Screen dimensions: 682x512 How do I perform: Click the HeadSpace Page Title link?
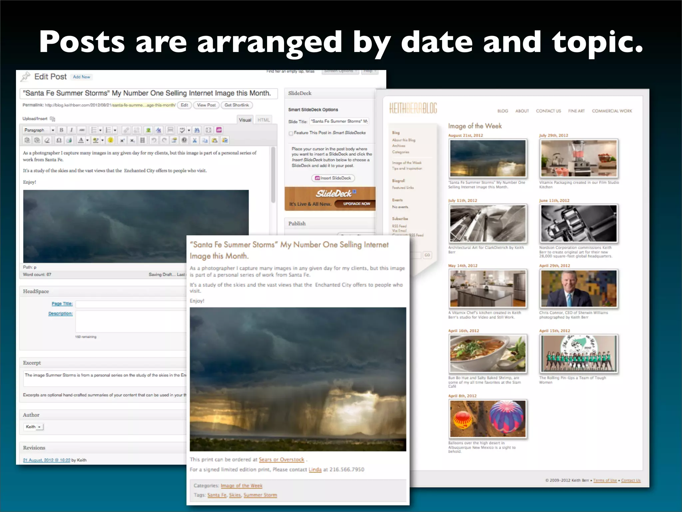pyautogui.click(x=62, y=304)
